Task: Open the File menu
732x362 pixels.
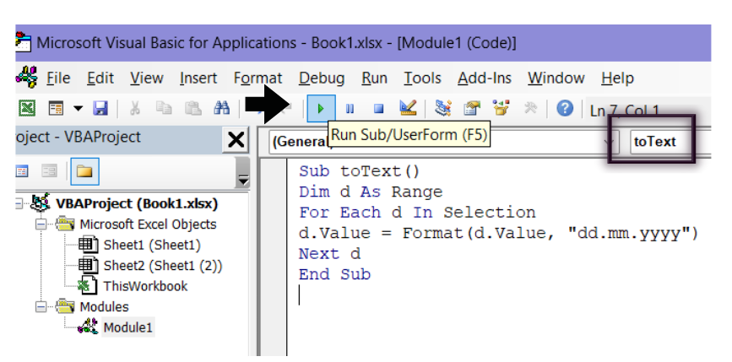Action: [x=58, y=78]
